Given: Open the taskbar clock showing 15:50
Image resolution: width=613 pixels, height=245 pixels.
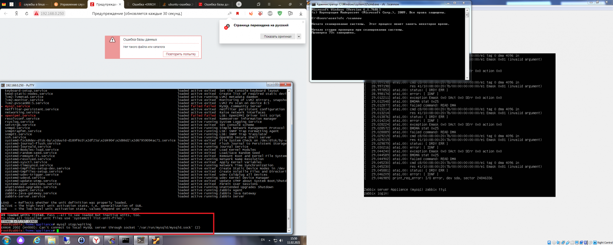Looking at the screenshot, I should point(293,240).
